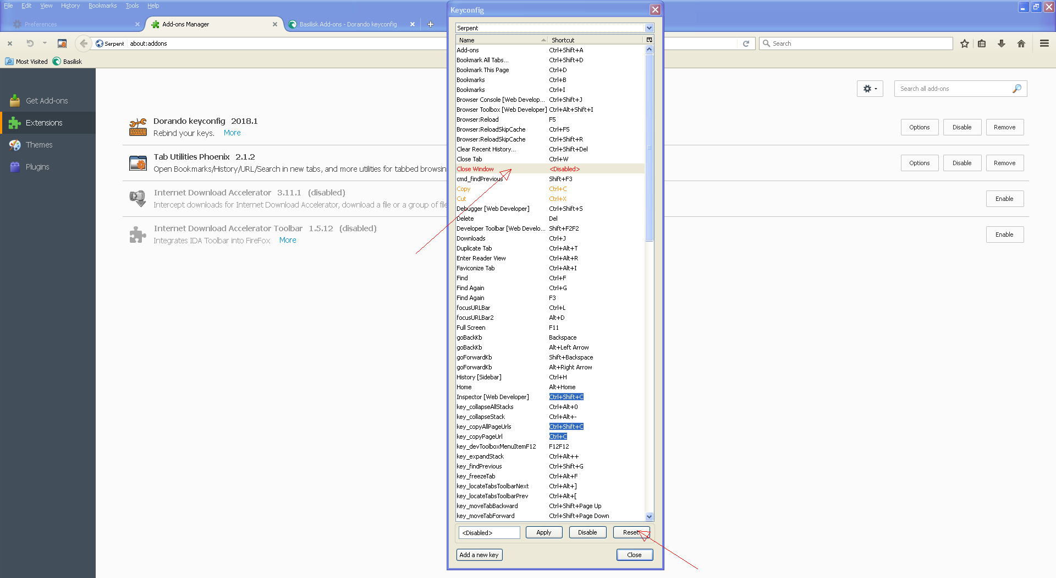This screenshot has width=1056, height=578.
Task: Click the Internet Download Accelerator extension icon
Action: 137,199
